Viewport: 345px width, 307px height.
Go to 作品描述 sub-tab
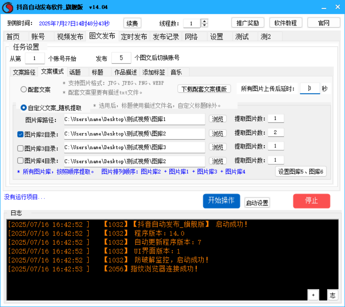[126, 72]
